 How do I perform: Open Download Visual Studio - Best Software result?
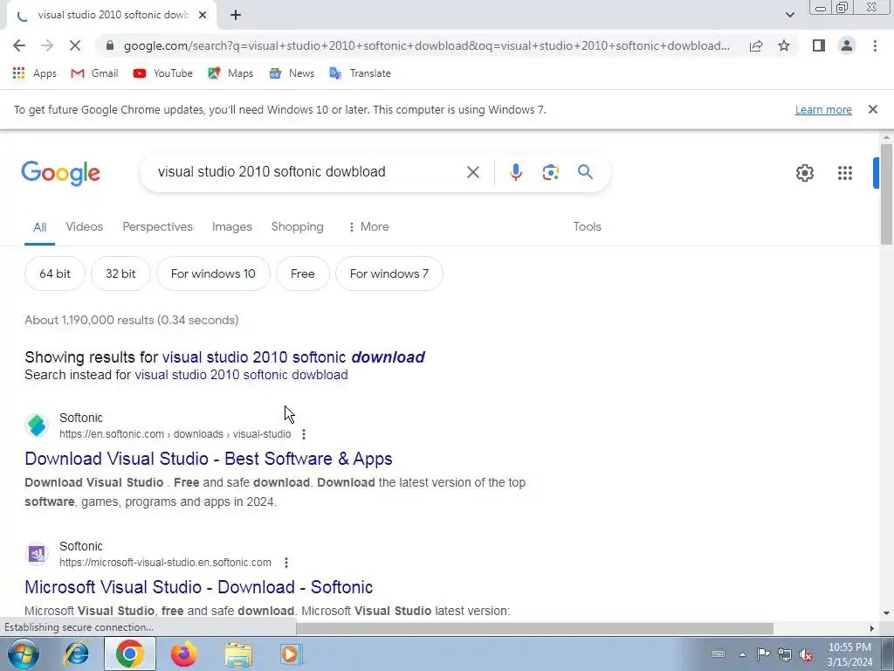coord(209,459)
